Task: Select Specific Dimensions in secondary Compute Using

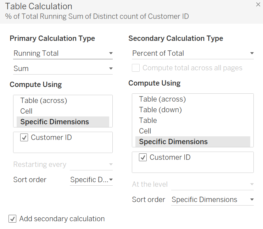Action: [x=173, y=142]
